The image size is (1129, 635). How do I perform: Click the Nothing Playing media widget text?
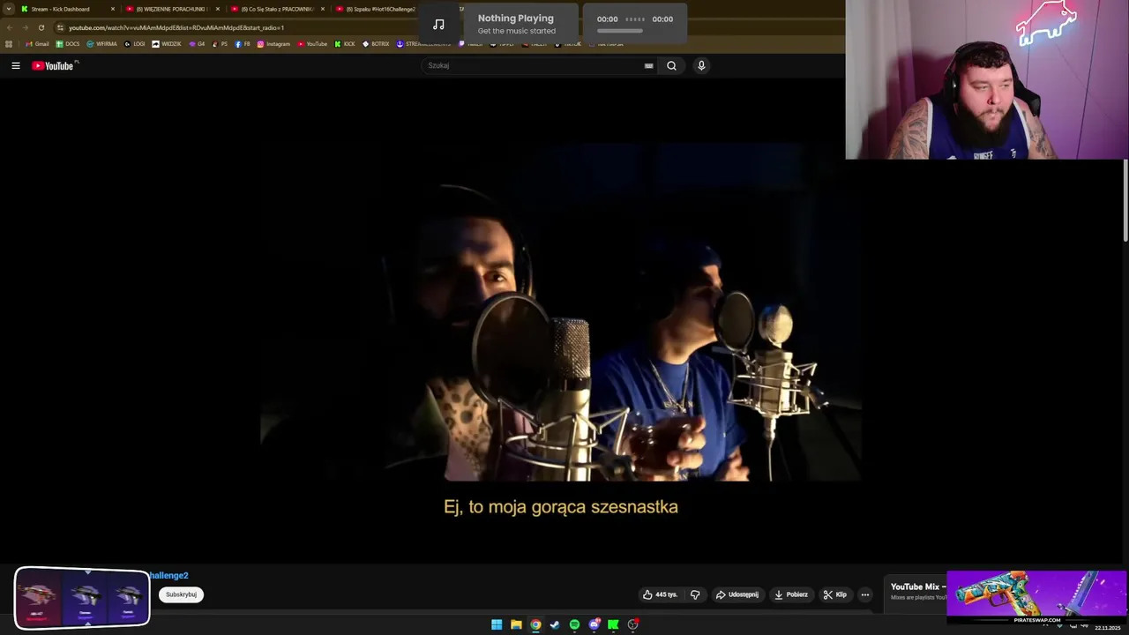click(516, 18)
